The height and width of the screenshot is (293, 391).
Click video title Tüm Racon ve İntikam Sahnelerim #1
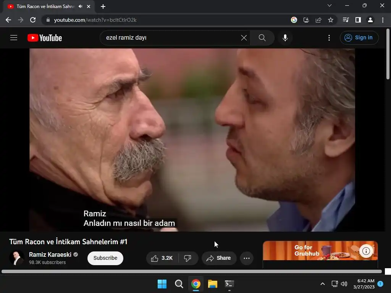coord(68,241)
